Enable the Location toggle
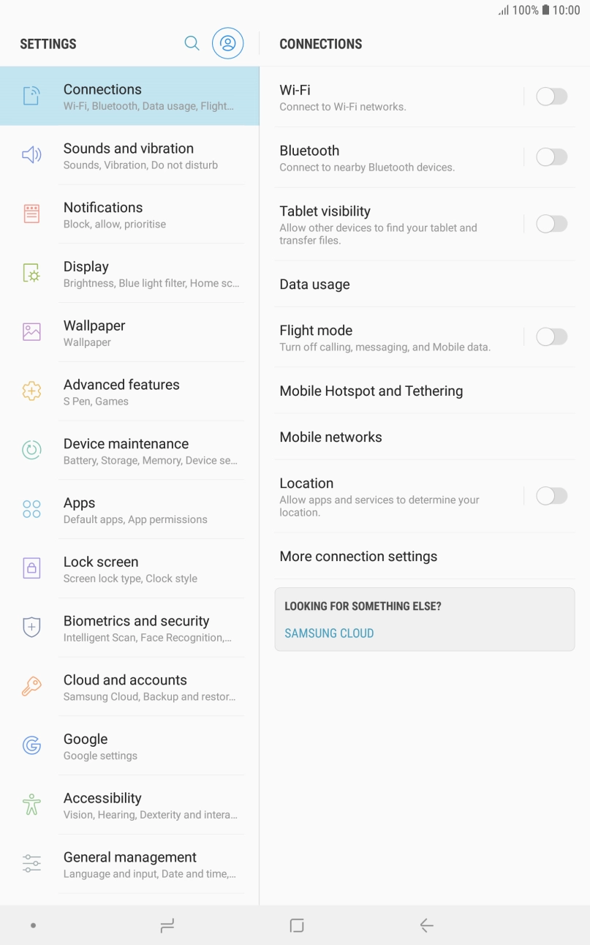The width and height of the screenshot is (590, 945). click(x=551, y=496)
